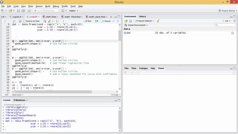Open the Global Environment dropdown
Screen dimensions: 238x134
(x=136, y=25)
